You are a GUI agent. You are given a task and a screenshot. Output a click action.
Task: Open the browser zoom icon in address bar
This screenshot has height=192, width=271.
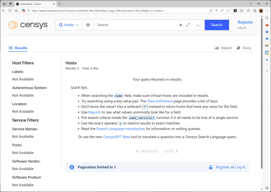tap(216, 10)
